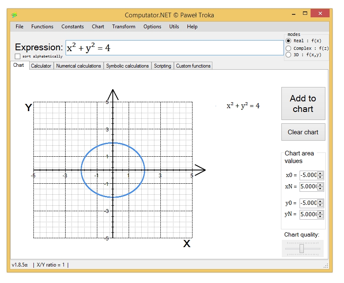This screenshot has width=344, height=283.
Task: Click the Chart quality slider thumb
Action: pos(302,249)
